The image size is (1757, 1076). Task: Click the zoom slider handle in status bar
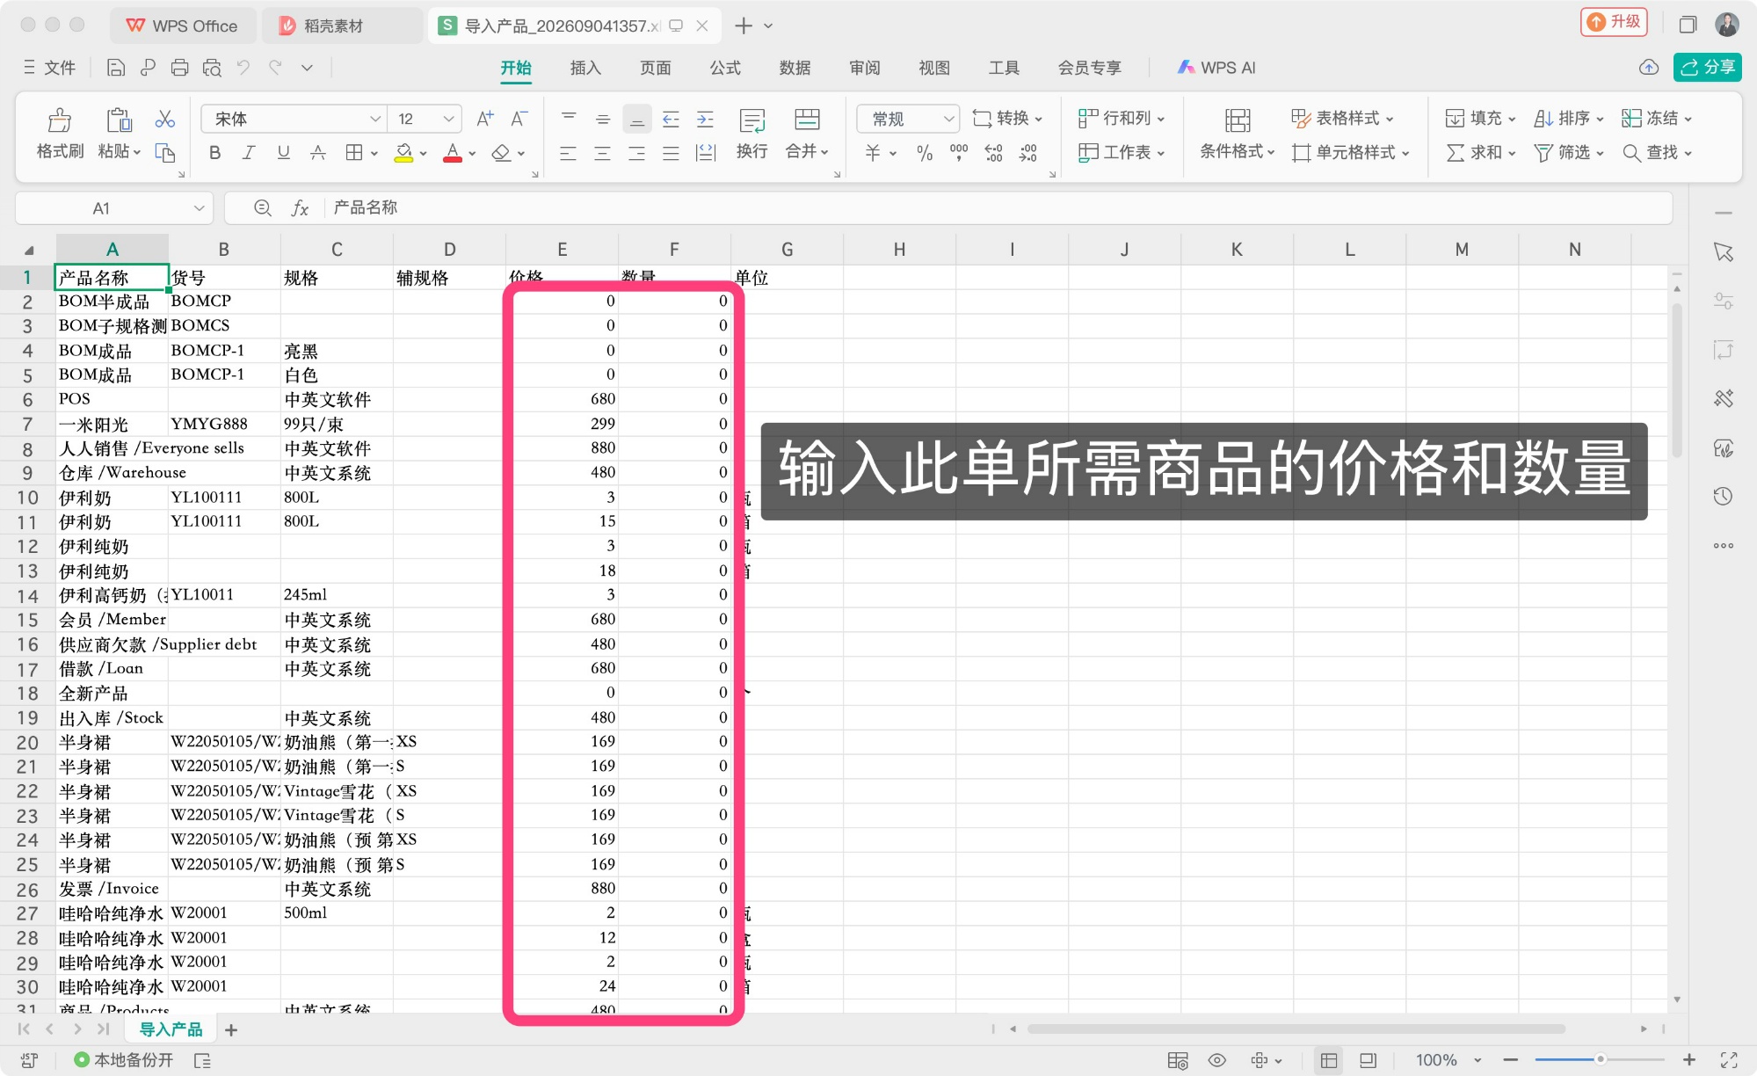coord(1601,1060)
